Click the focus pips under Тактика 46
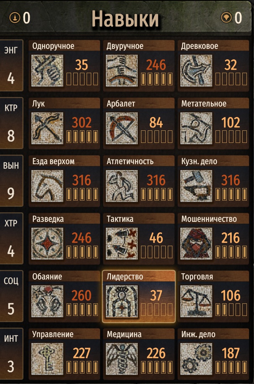 tap(157, 252)
